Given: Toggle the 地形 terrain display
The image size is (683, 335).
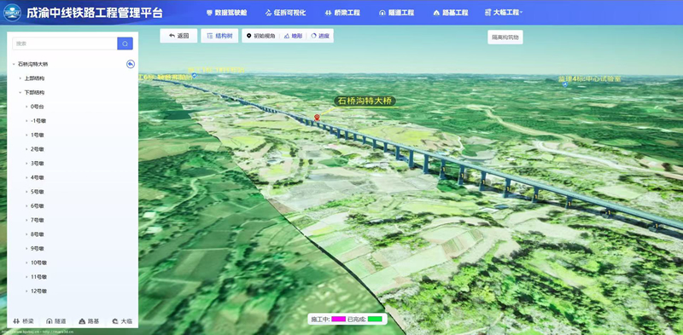Looking at the screenshot, I should [x=293, y=36].
